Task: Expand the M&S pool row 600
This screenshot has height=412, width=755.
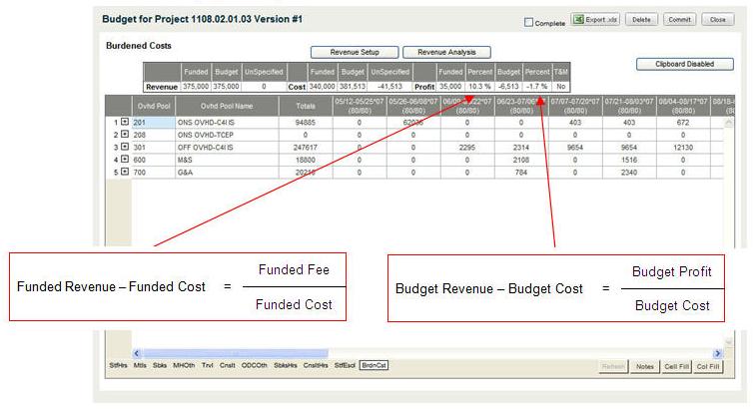Action: (124, 160)
